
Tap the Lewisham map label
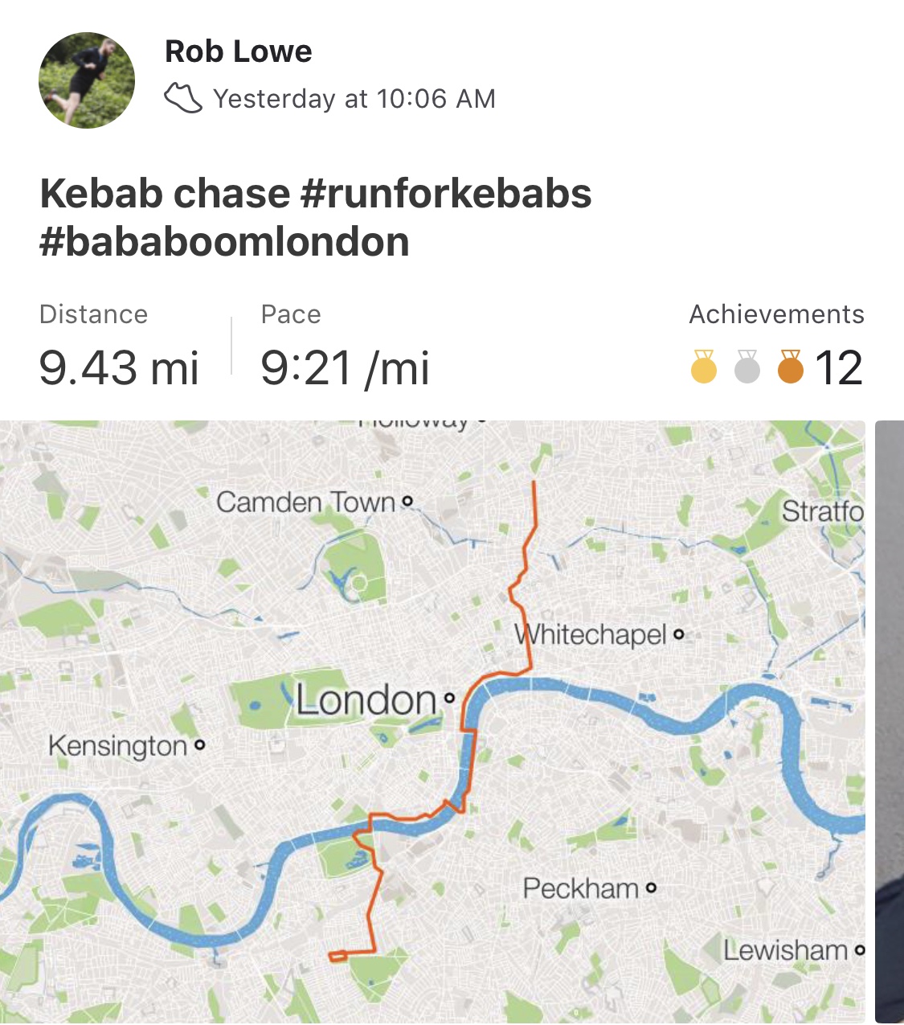click(x=785, y=950)
